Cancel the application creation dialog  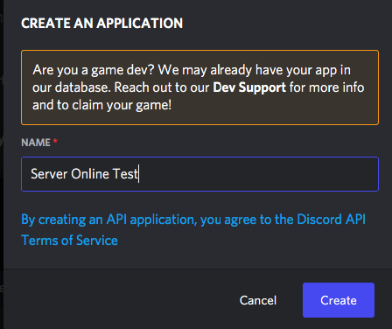[258, 300]
